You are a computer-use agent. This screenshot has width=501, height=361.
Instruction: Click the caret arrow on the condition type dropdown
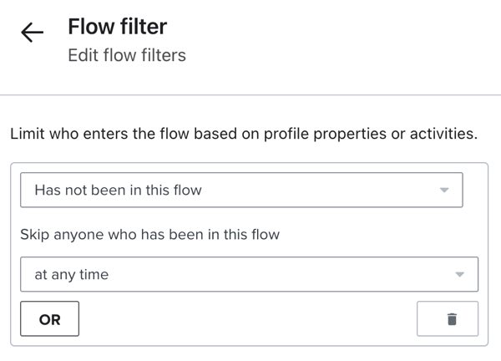(x=444, y=190)
